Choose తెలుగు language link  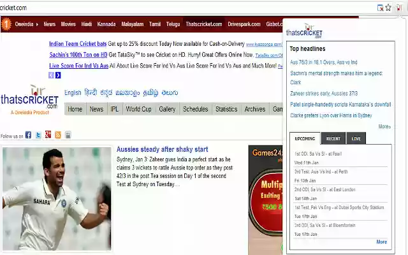tap(170, 92)
